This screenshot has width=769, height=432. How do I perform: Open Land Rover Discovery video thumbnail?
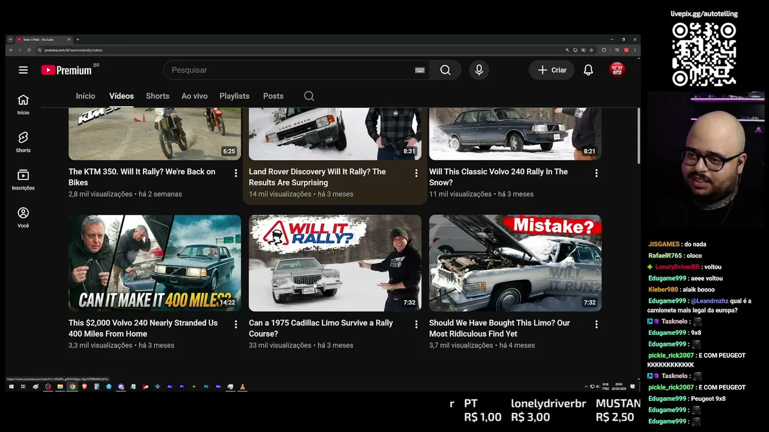[335, 134]
